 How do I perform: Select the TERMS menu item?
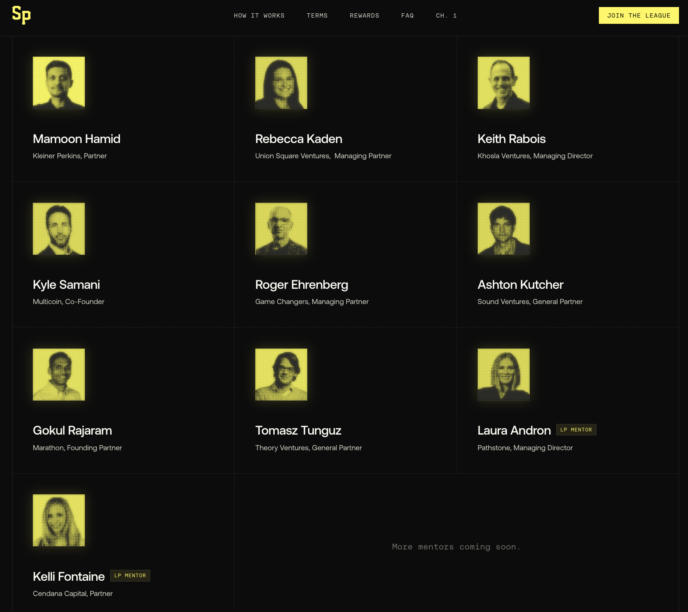coord(317,16)
